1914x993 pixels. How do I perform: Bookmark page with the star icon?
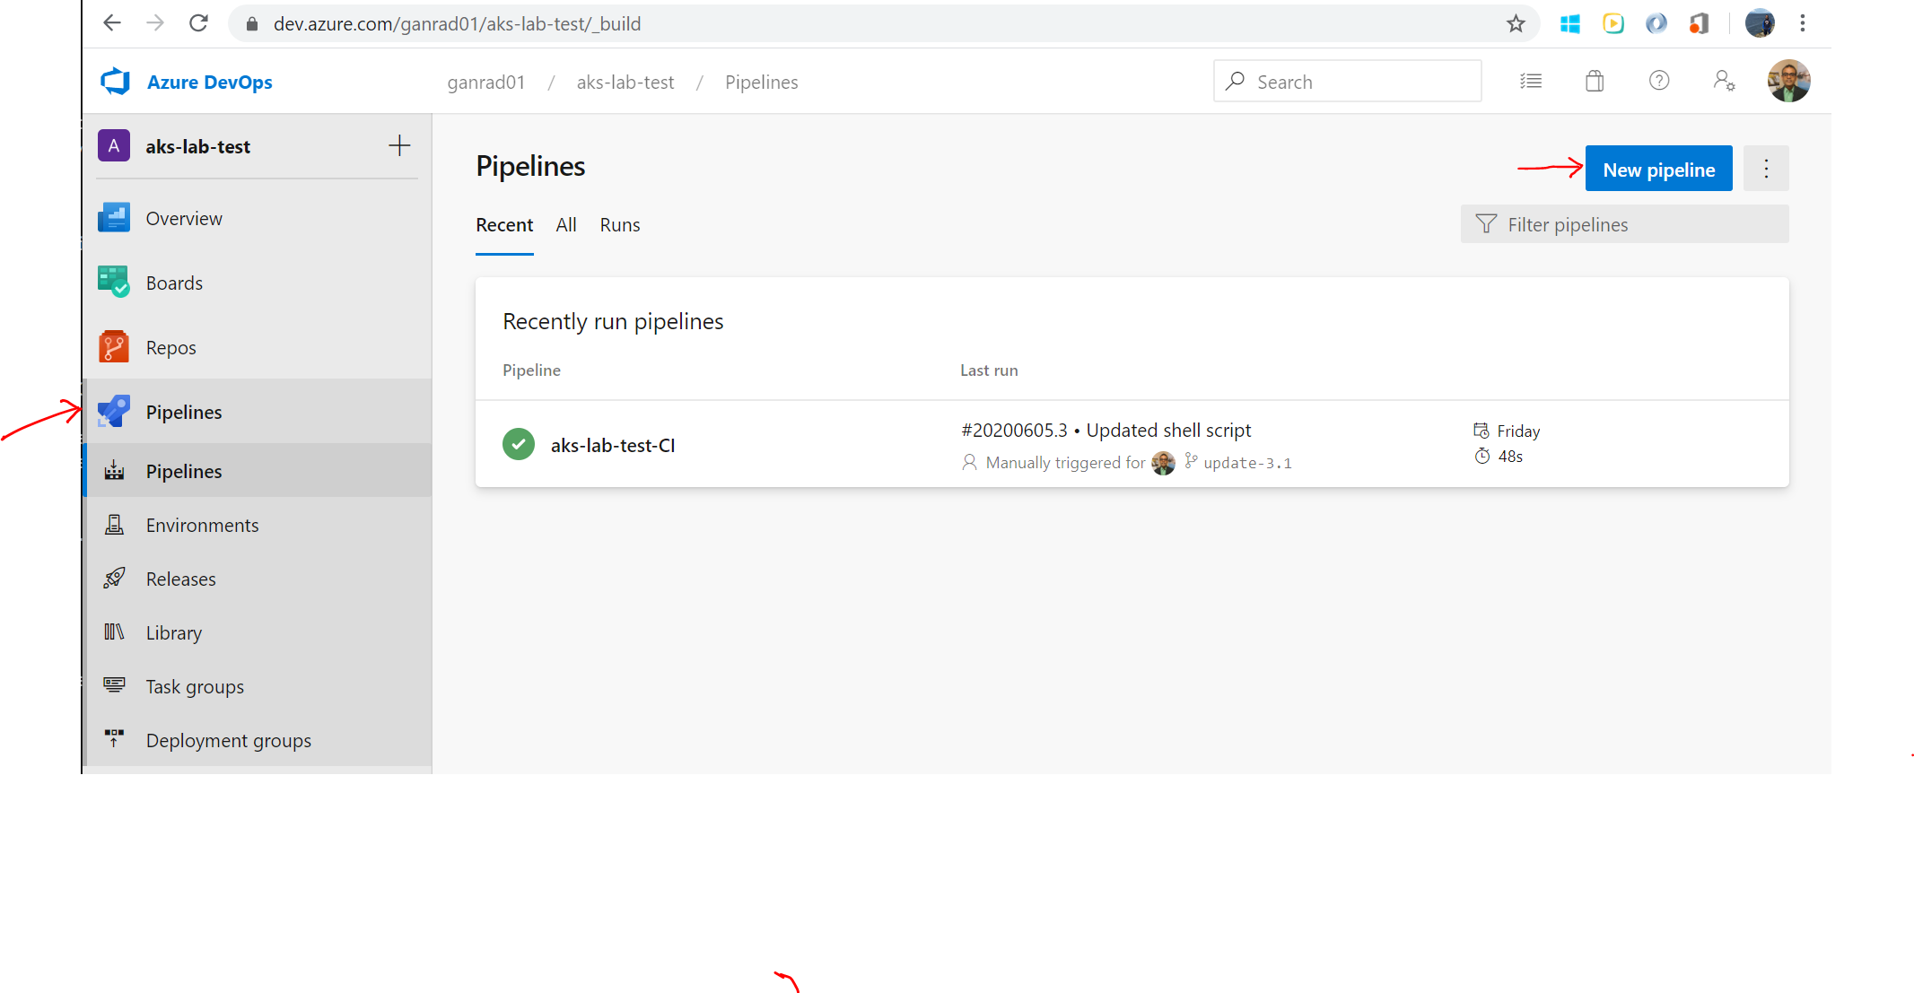coord(1516,24)
